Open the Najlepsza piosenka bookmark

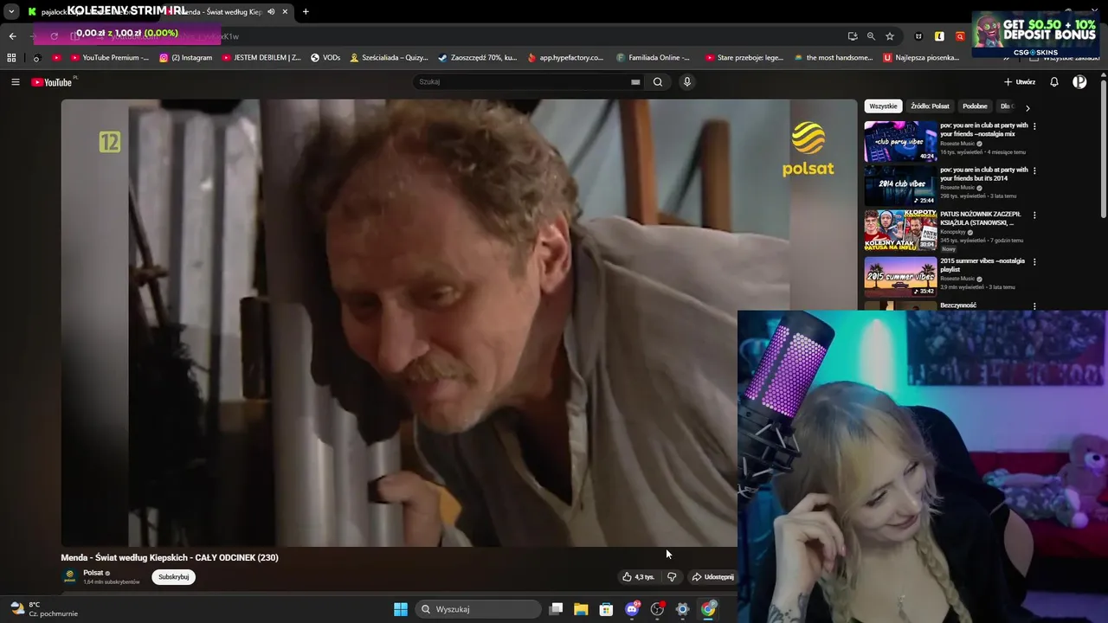(x=921, y=58)
